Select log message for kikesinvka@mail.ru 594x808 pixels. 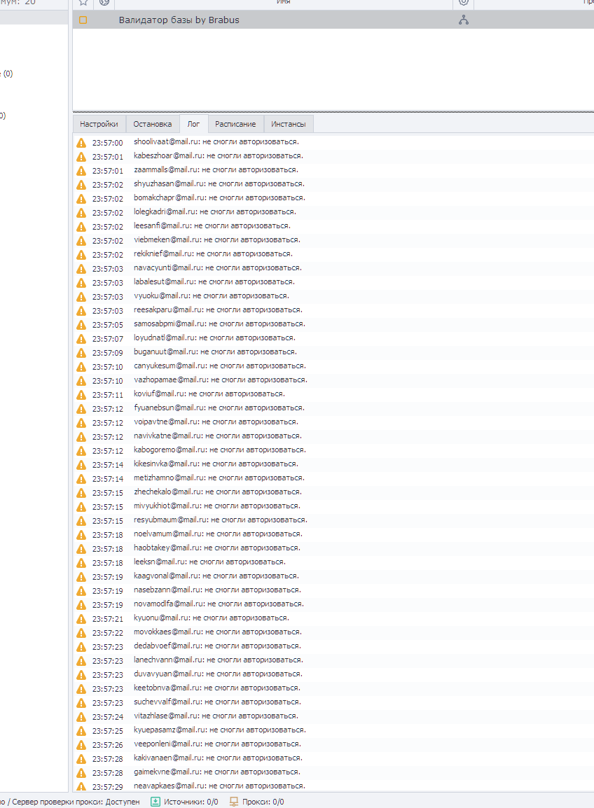pos(216,464)
